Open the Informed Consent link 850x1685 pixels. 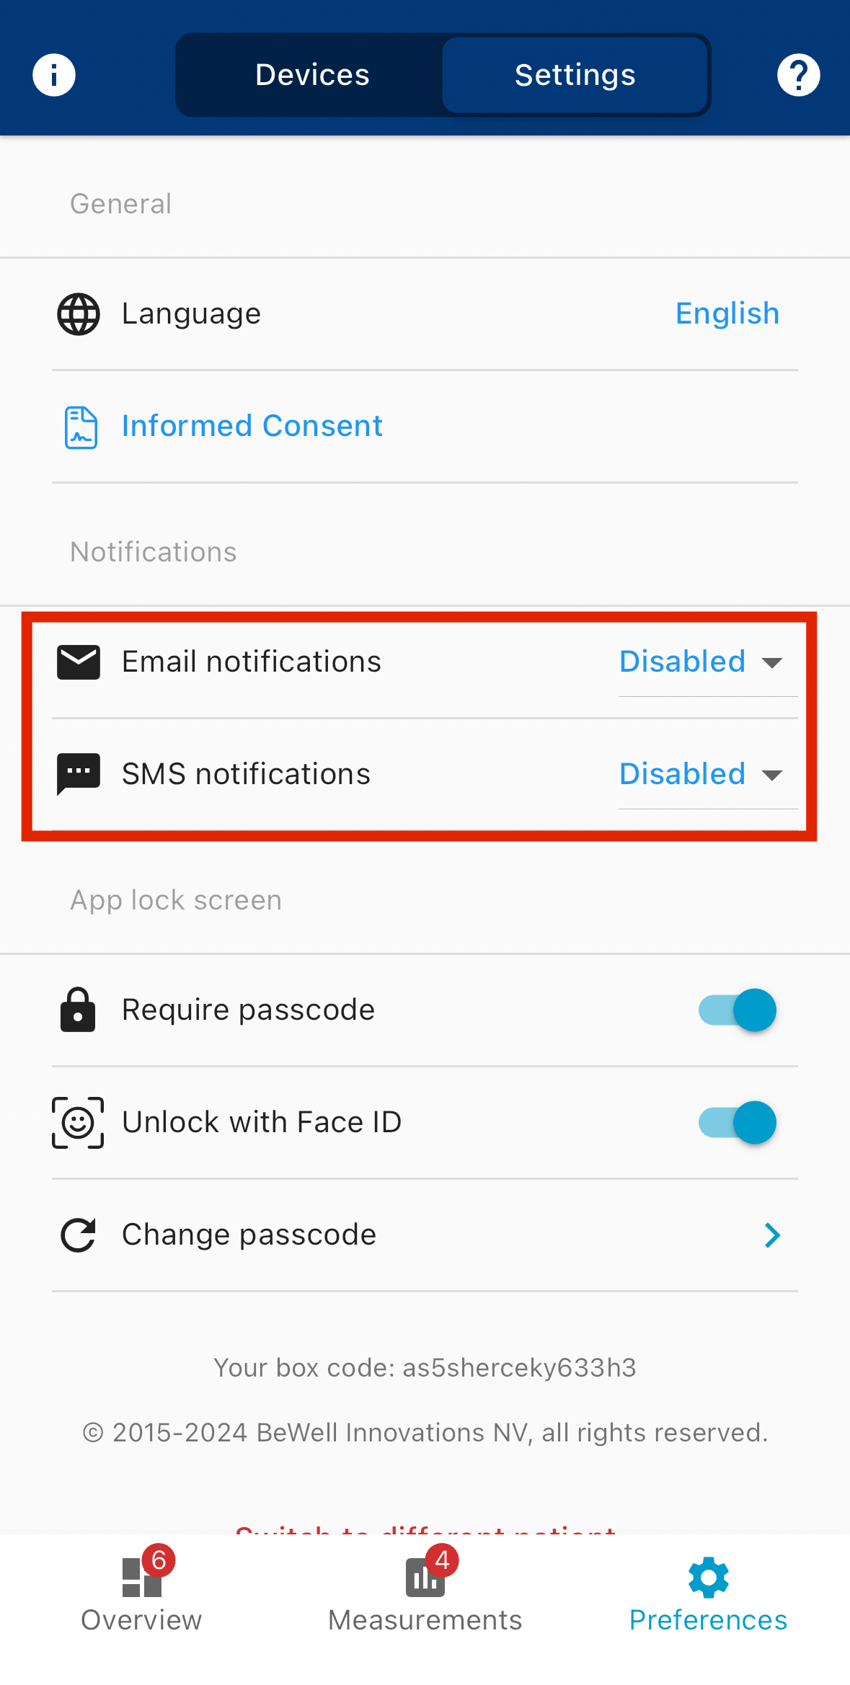pyautogui.click(x=252, y=426)
